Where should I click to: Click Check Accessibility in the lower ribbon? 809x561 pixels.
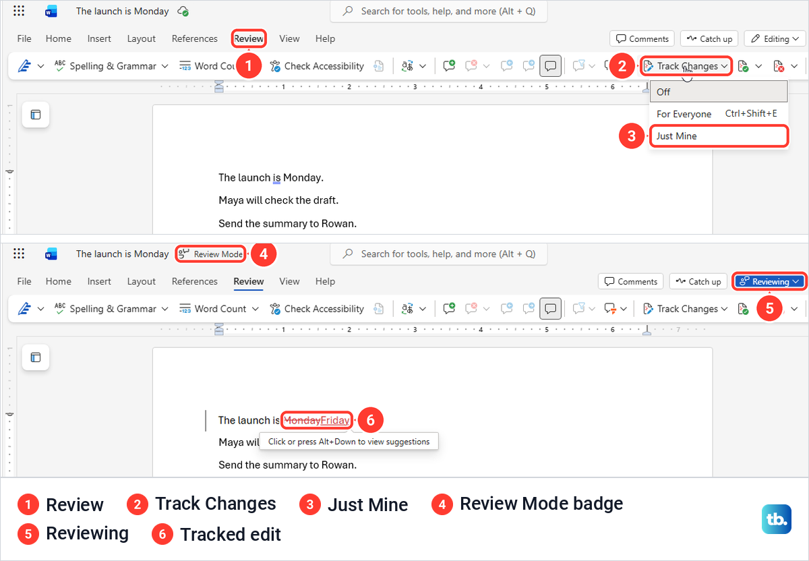tap(317, 309)
